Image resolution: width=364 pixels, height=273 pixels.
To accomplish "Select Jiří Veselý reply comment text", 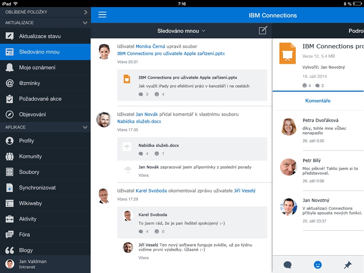I will [195, 247].
